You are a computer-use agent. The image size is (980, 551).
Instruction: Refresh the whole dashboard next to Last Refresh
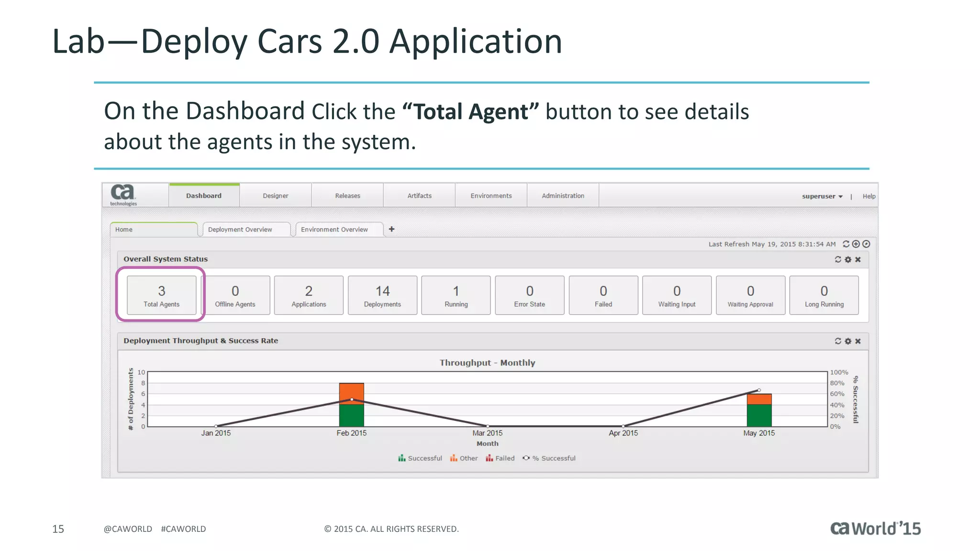(x=846, y=244)
